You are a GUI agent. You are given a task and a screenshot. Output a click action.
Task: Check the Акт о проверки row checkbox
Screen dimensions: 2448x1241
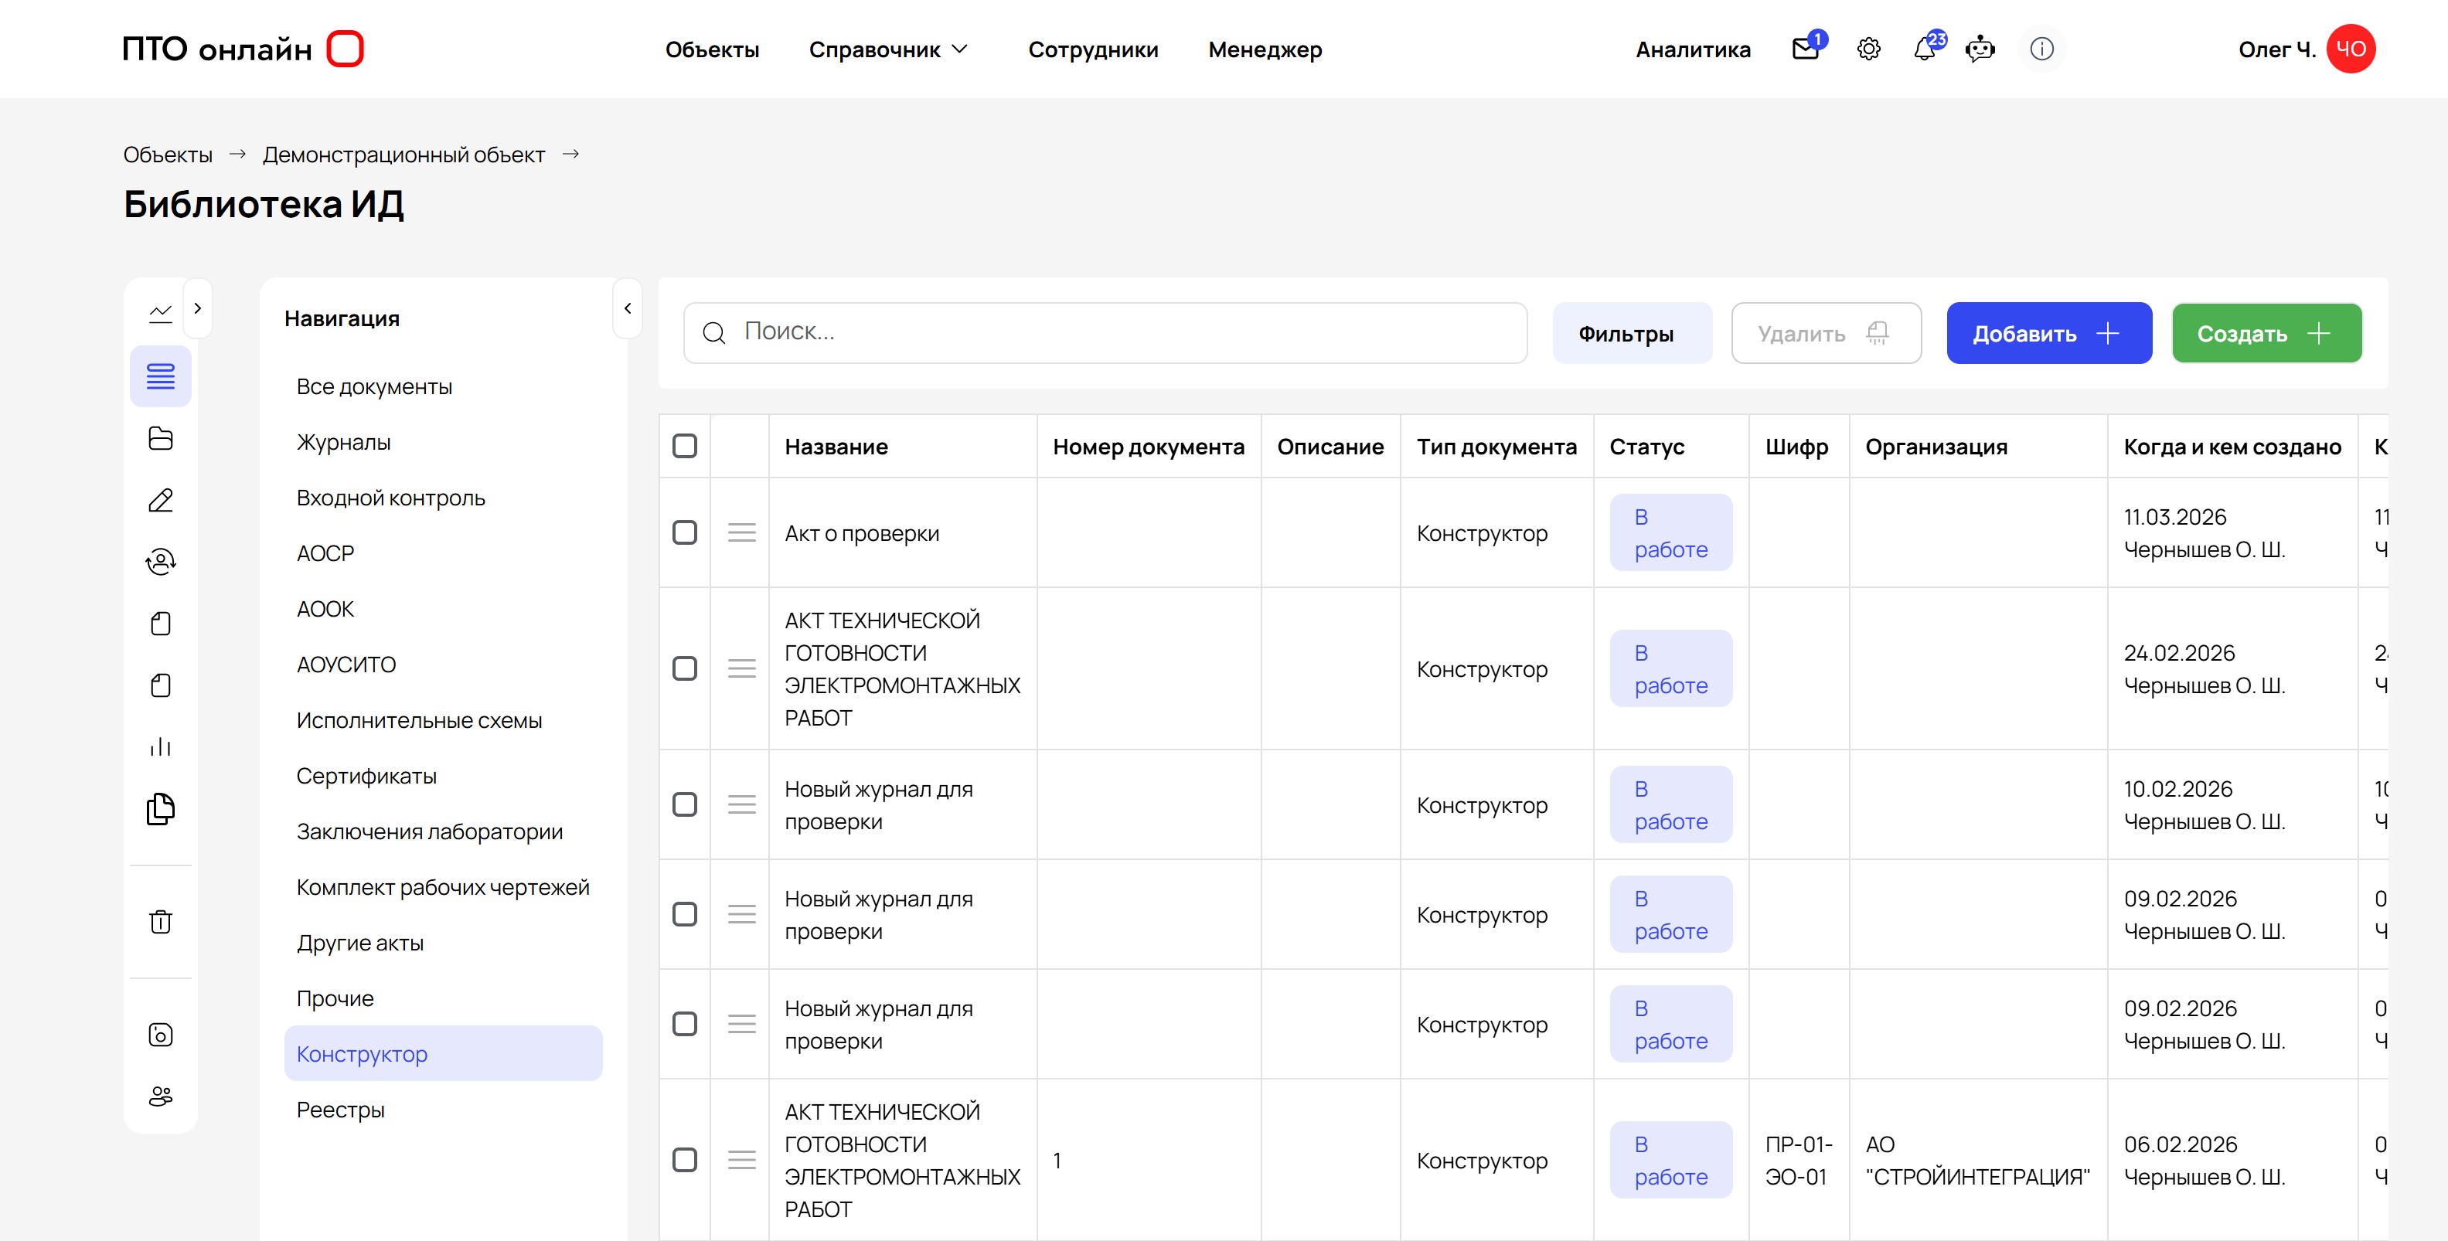pyautogui.click(x=684, y=532)
